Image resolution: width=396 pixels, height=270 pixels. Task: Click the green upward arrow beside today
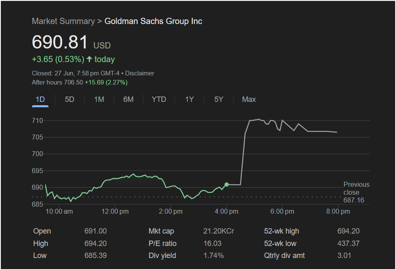click(x=90, y=59)
